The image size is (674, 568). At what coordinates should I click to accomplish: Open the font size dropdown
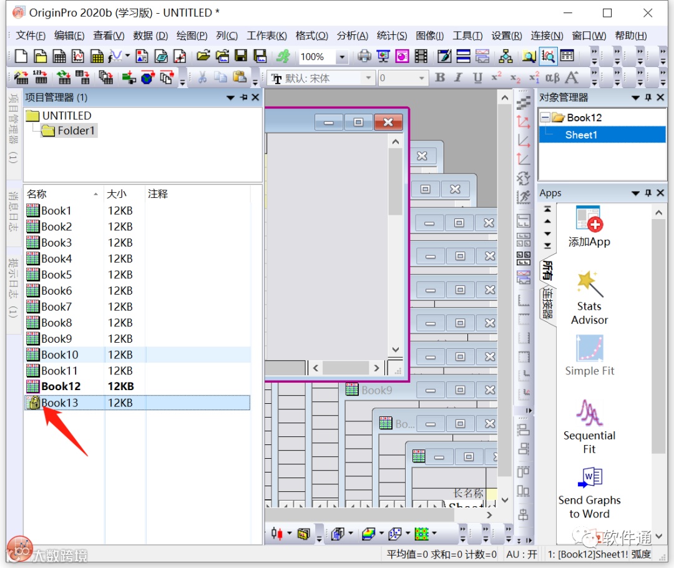(422, 78)
